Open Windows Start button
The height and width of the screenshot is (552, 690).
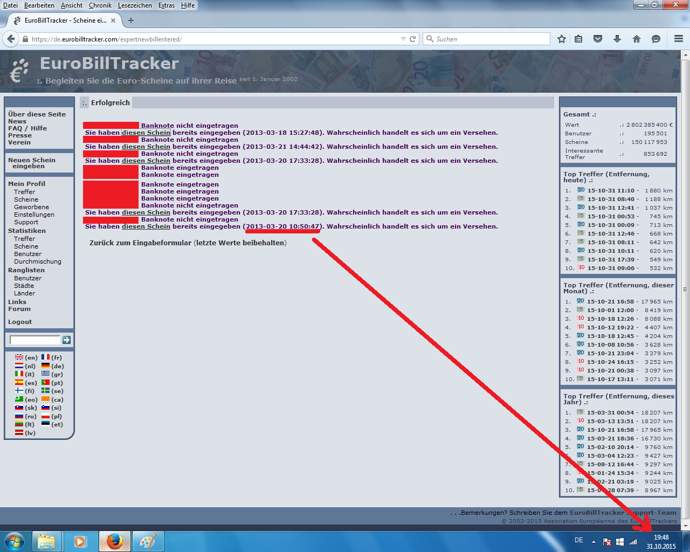tap(14, 541)
